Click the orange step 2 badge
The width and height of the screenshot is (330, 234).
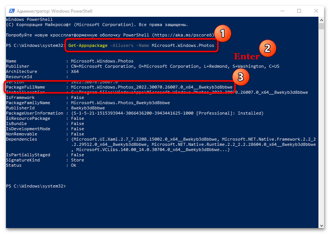tap(267, 48)
